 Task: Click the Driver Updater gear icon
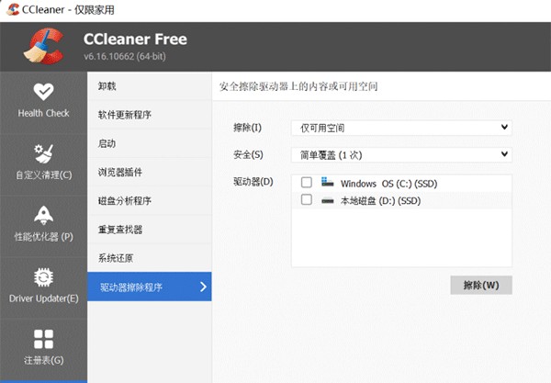[x=43, y=276]
